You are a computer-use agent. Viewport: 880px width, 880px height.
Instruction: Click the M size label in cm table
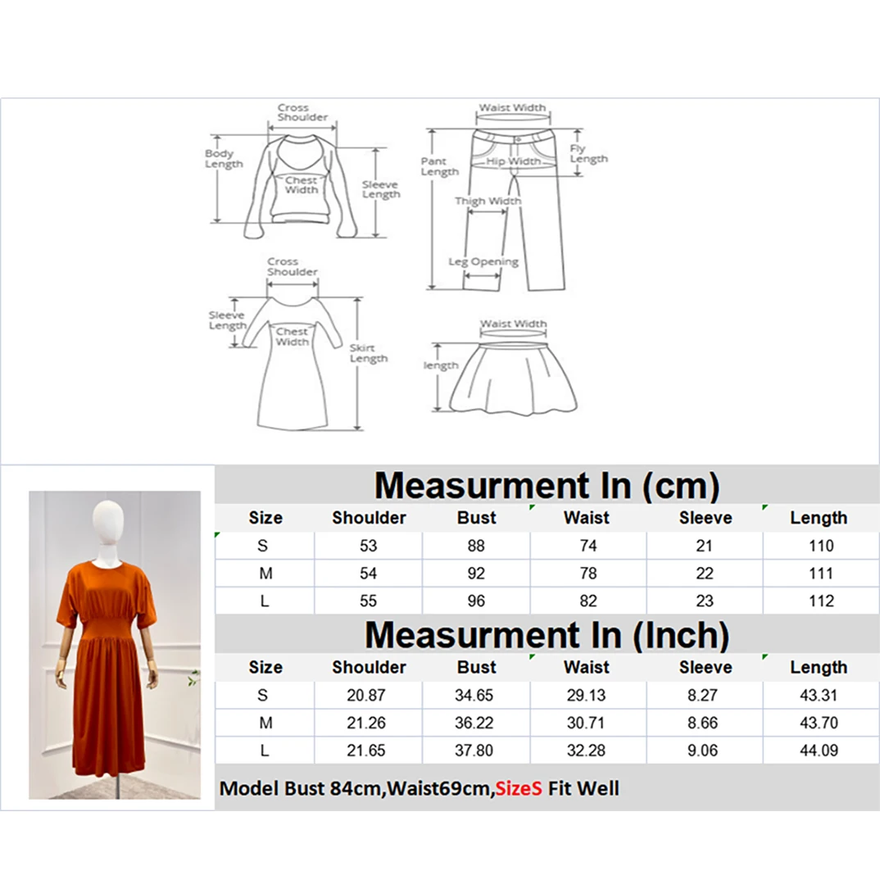pos(265,573)
